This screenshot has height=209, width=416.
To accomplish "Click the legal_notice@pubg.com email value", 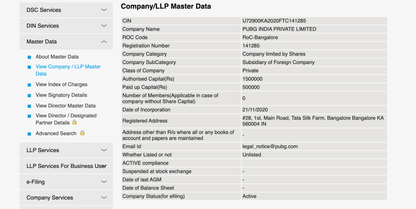I will coord(270,146).
